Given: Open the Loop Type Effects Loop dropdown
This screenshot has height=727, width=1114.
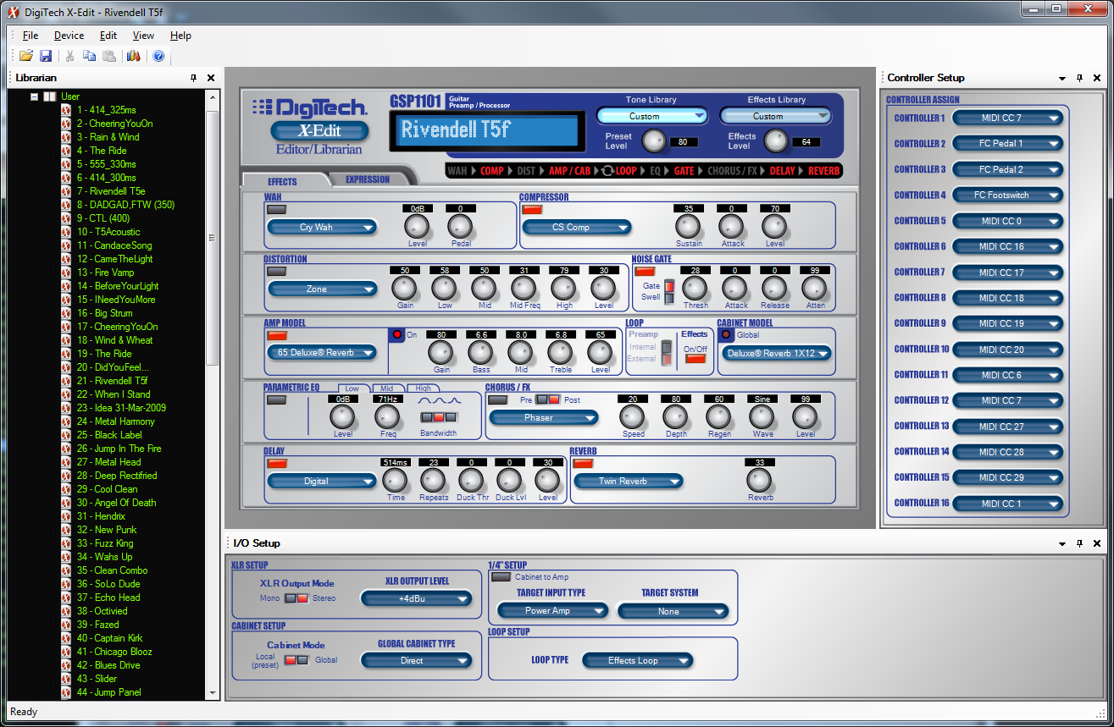Looking at the screenshot, I should (x=639, y=661).
